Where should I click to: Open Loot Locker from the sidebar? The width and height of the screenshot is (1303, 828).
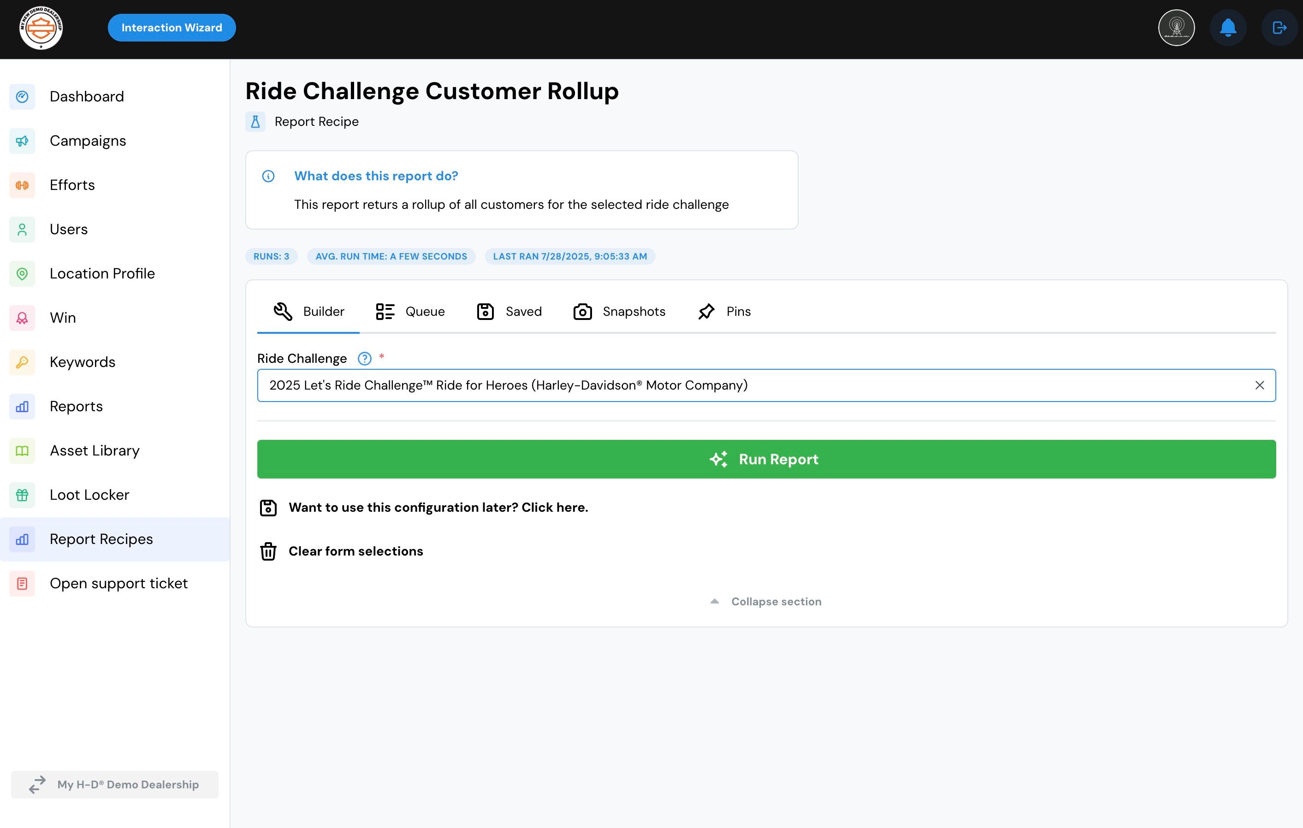tap(89, 495)
